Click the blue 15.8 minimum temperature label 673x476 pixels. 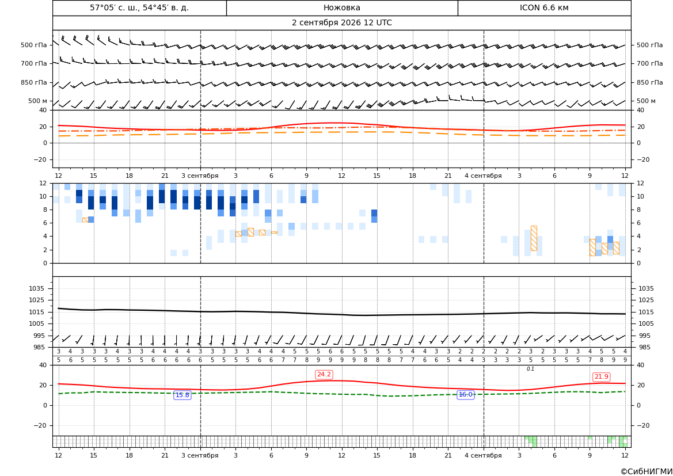point(182,395)
